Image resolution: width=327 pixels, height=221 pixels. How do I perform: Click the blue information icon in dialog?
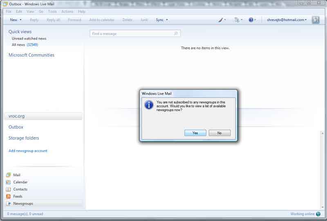click(149, 105)
